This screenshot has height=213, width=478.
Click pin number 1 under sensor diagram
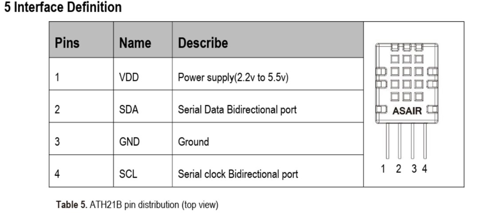click(x=384, y=169)
